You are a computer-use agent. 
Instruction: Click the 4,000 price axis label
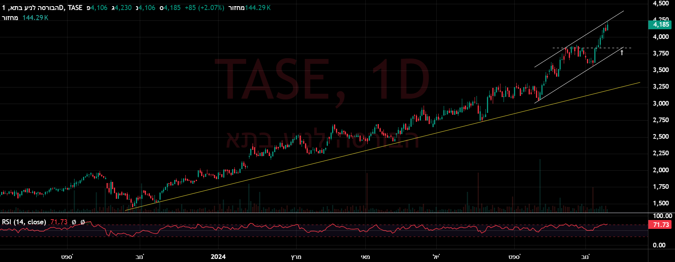tap(661, 37)
